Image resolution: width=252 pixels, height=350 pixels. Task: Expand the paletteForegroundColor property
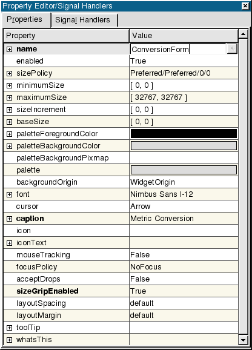pyautogui.click(x=9, y=134)
